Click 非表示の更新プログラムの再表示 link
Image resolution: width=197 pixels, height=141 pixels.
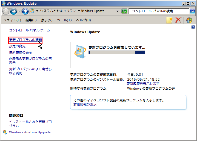(x=30, y=61)
